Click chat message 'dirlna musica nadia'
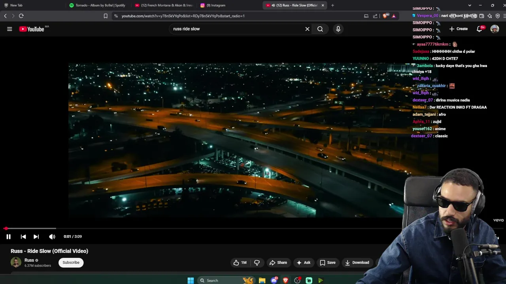Image resolution: width=506 pixels, height=284 pixels. pos(453,100)
